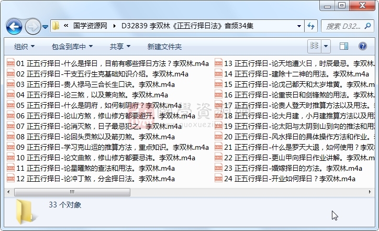Select file icon of 03 贵人禄马三合
This screenshot has height=231, width=379.
(10, 84)
